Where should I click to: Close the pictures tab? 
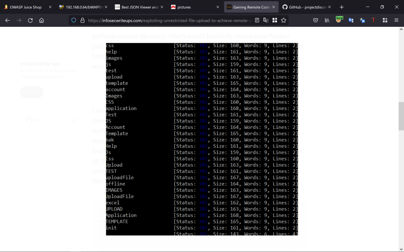tap(218, 7)
